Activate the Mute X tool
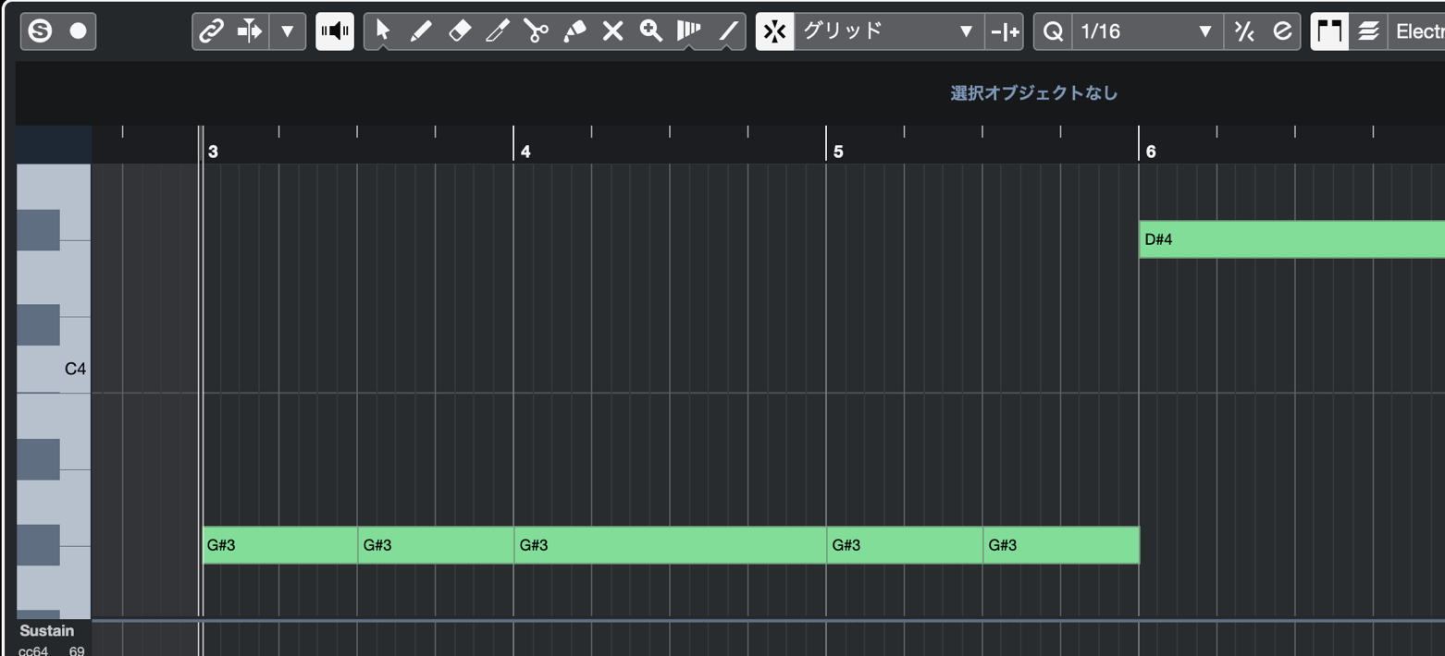 point(612,31)
